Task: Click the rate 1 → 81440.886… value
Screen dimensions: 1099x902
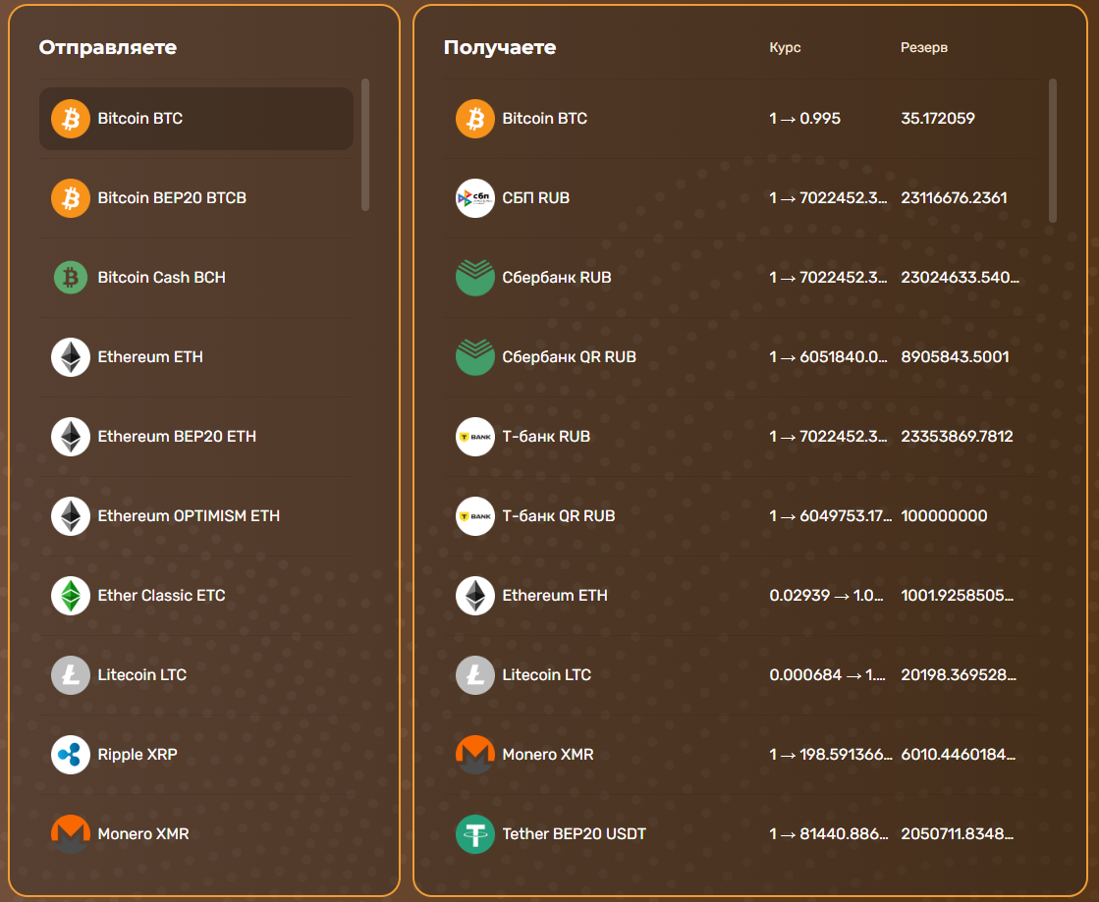Action: point(829,834)
